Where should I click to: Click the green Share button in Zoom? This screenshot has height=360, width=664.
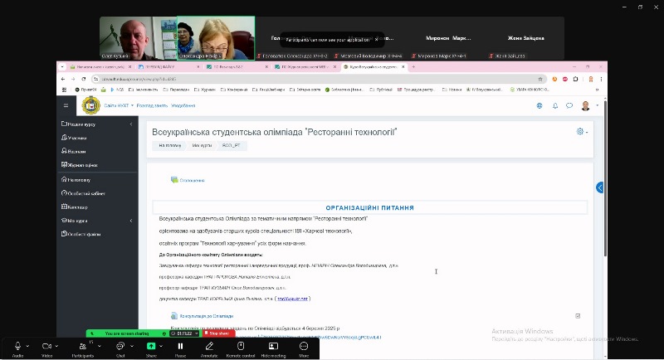tap(151, 348)
